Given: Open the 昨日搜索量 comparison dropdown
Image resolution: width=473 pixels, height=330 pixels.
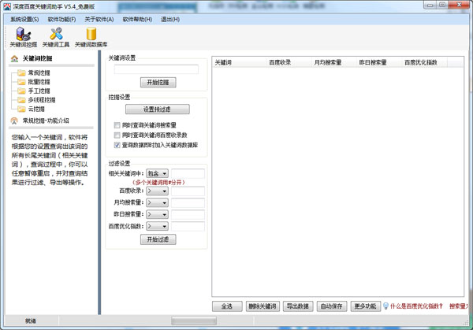Looking at the screenshot, I should point(157,214).
